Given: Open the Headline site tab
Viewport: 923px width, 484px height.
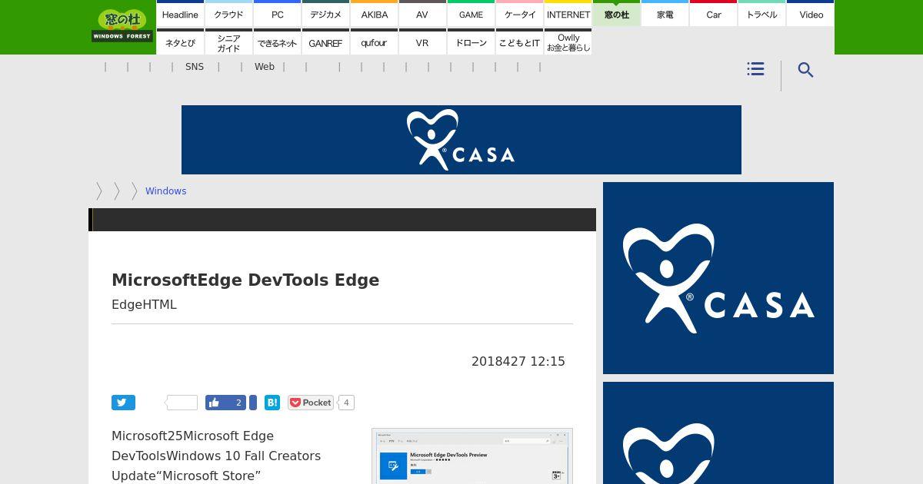Looking at the screenshot, I should point(180,13).
